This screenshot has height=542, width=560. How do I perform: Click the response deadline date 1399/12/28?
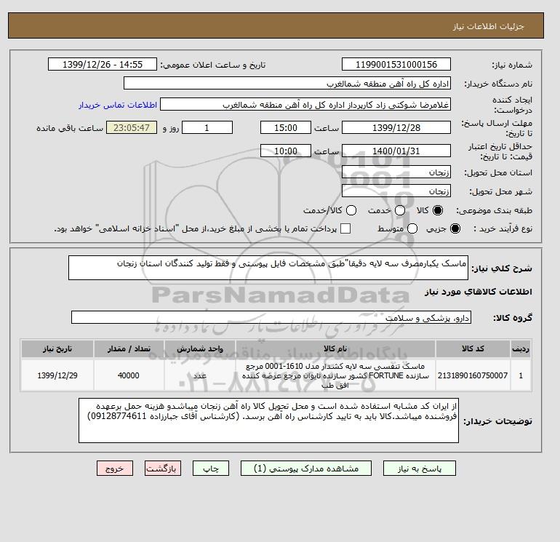point(396,128)
